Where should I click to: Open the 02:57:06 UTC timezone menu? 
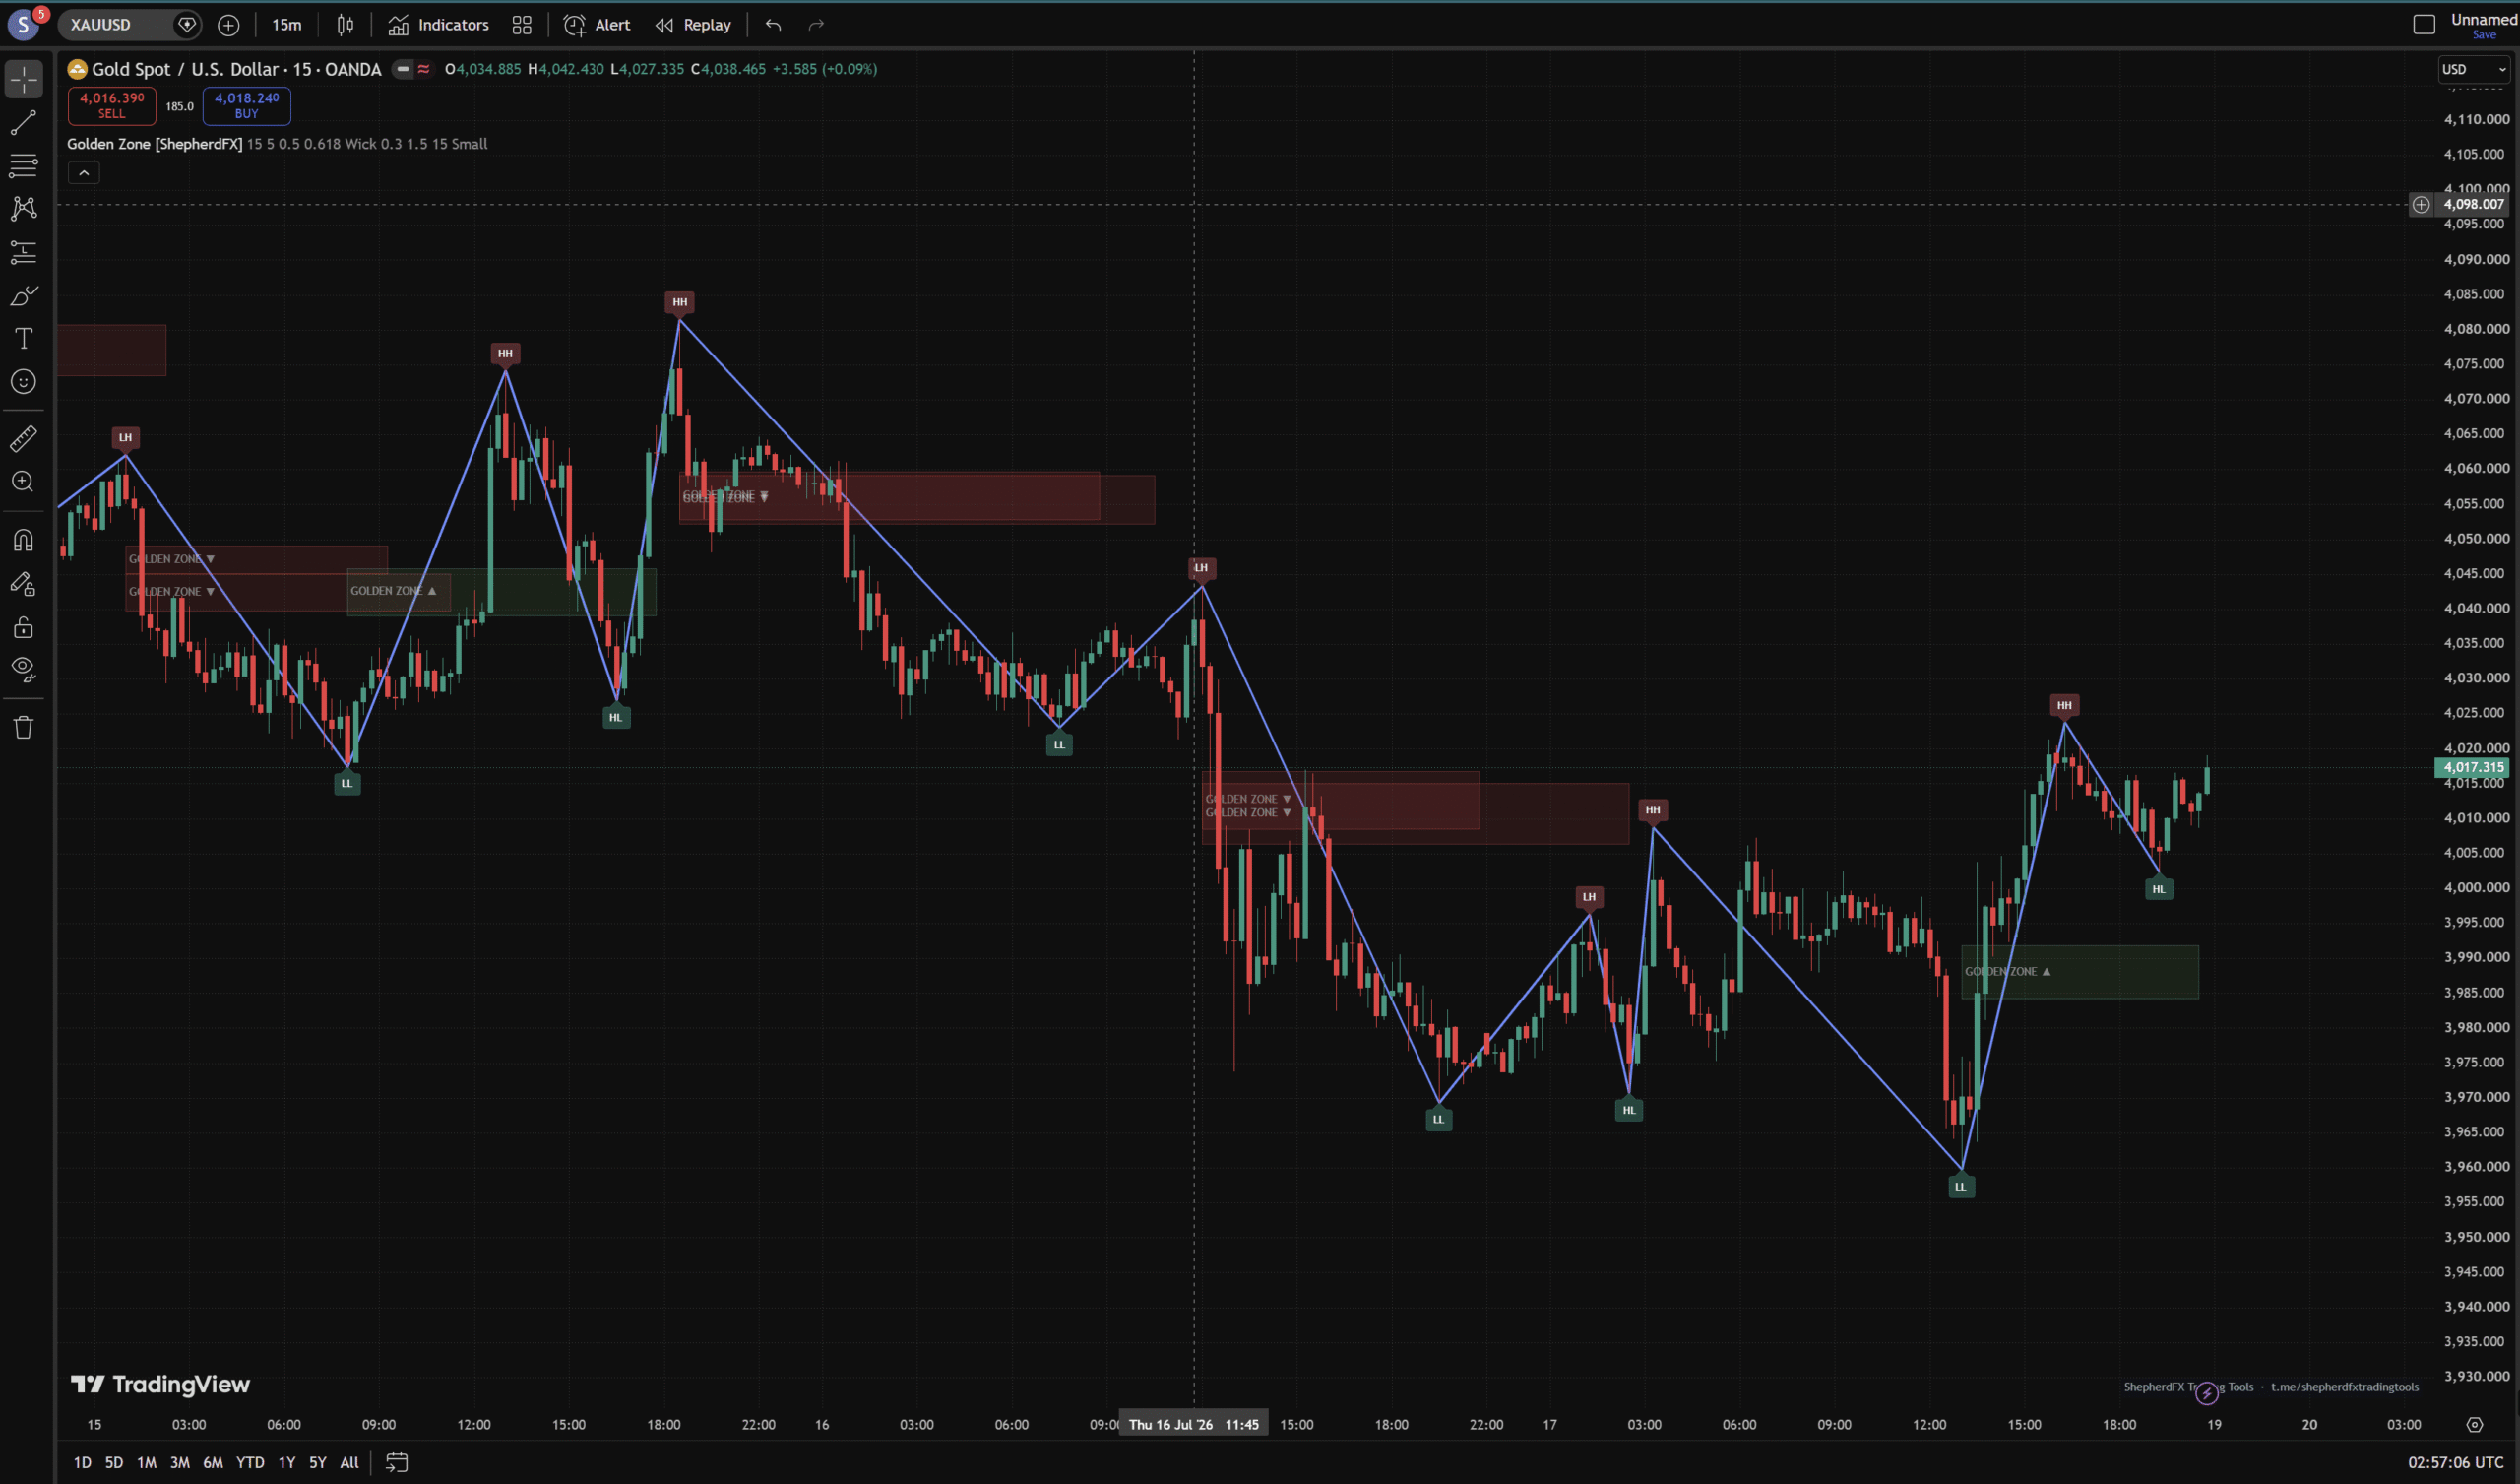click(x=2455, y=1462)
